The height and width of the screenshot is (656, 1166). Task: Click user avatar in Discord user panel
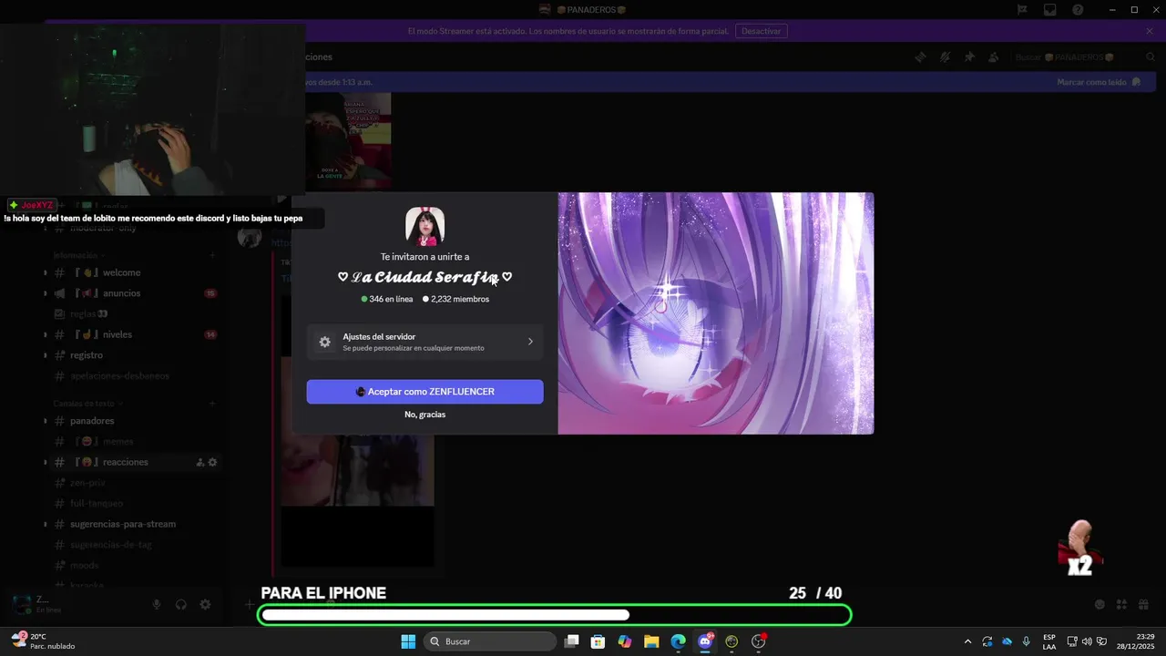click(x=22, y=603)
